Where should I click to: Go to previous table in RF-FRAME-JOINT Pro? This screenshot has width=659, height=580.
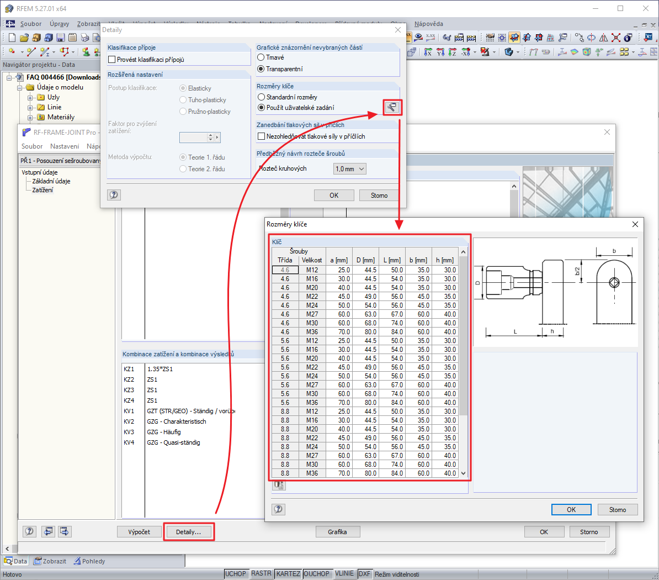point(49,531)
